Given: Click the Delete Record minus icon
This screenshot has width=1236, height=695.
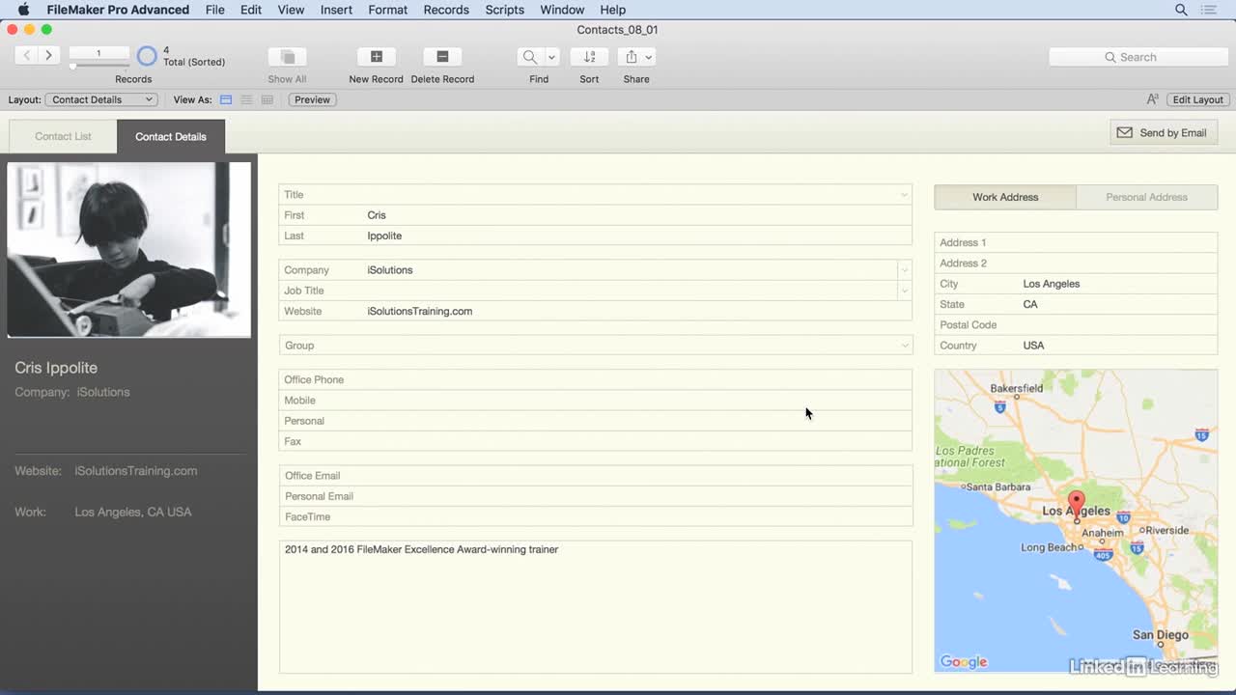Looking at the screenshot, I should [442, 57].
